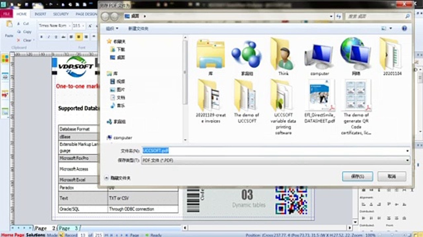Select The demo of generate QR Code PDF
423x237 pixels.
point(356,107)
